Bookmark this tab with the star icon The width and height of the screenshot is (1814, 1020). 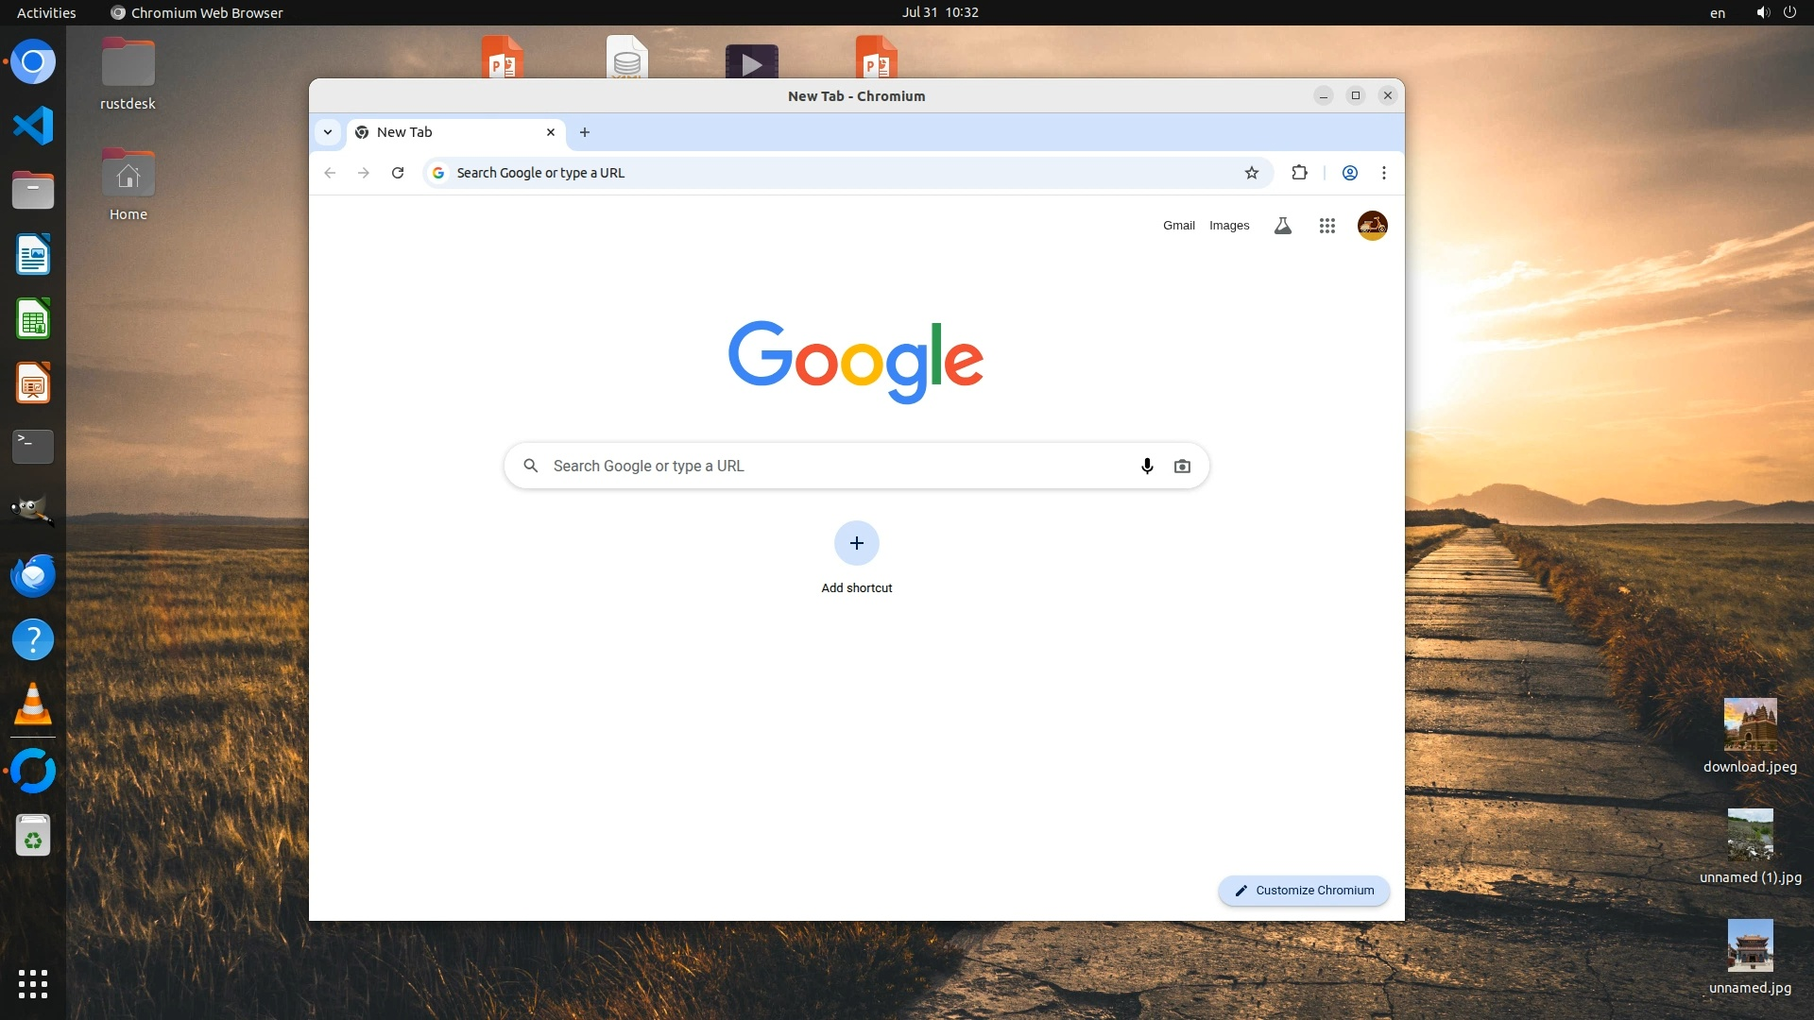(x=1252, y=173)
